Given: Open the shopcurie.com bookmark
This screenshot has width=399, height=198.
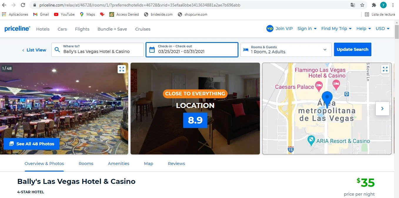Looking at the screenshot, I should click(193, 14).
